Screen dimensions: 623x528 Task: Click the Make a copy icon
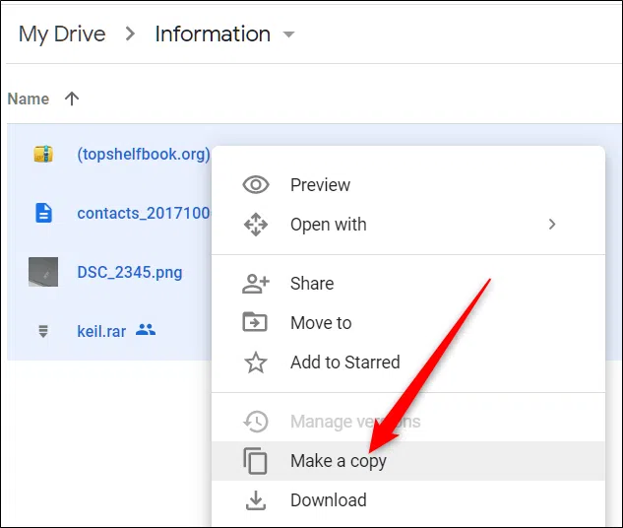pyautogui.click(x=256, y=461)
